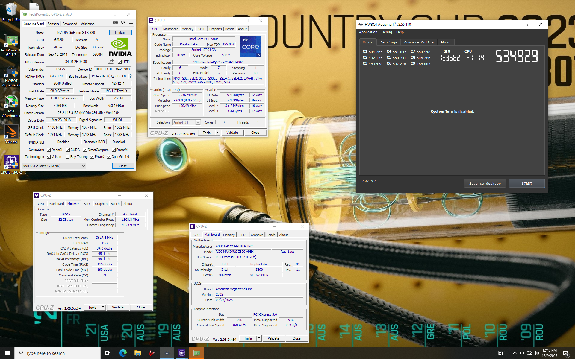The height and width of the screenshot is (359, 575).
Task: Open MSI Afterburner desktop shortcut
Action: coord(11,106)
